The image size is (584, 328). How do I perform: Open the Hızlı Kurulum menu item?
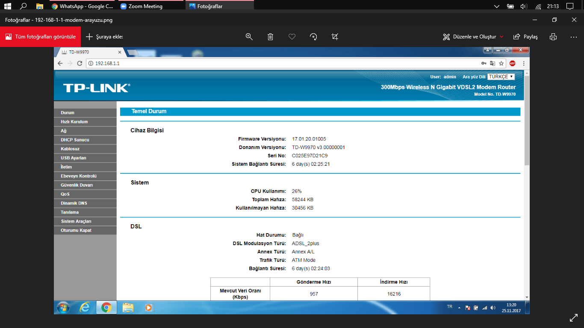point(85,122)
